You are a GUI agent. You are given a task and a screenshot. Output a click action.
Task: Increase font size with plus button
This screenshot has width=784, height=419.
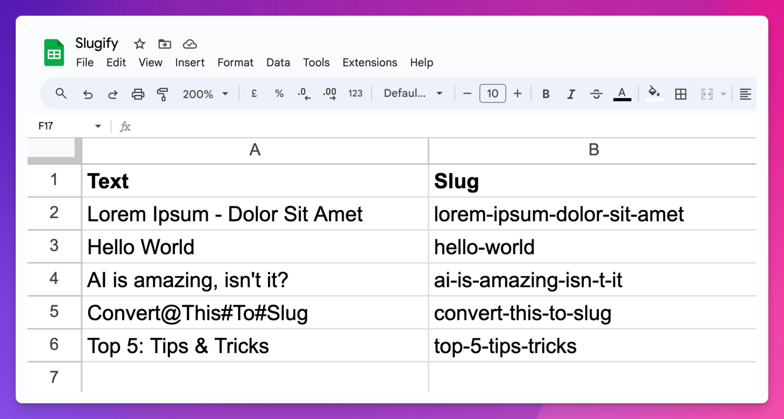517,94
